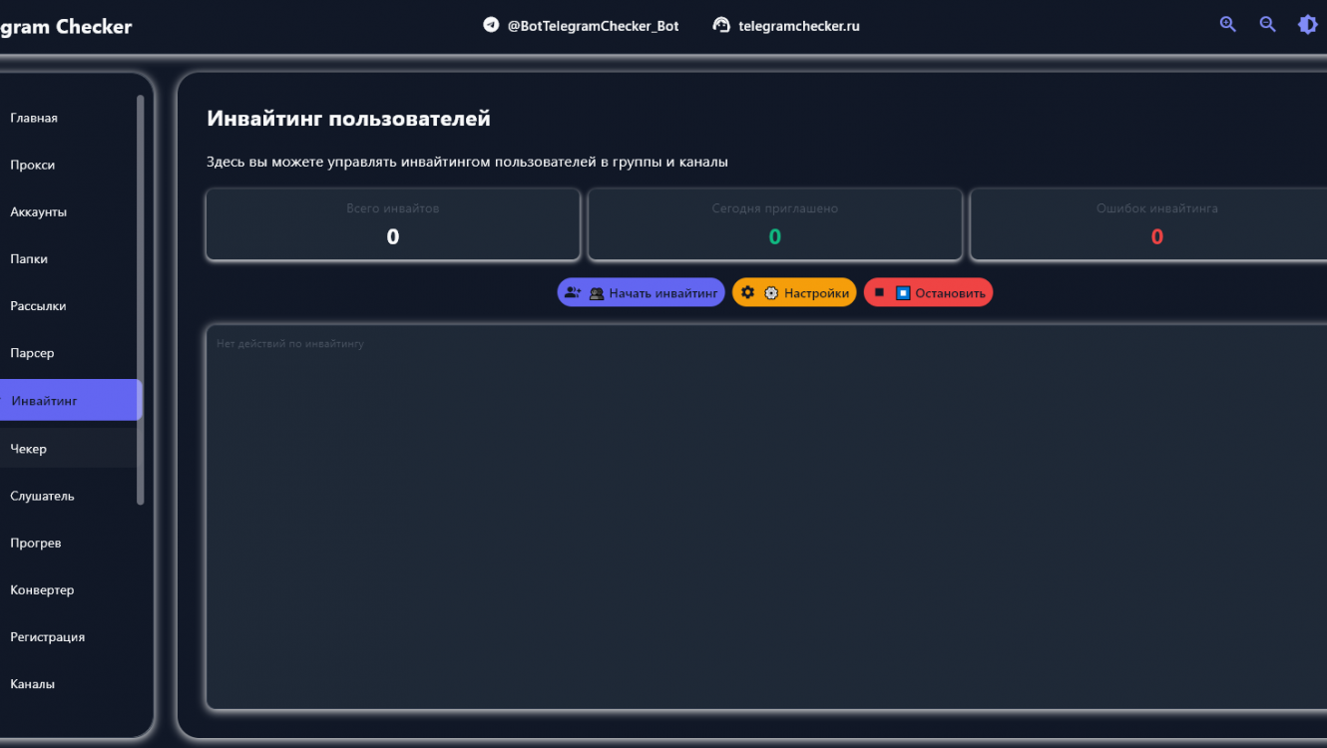Click the support headset icon in header

721,25
